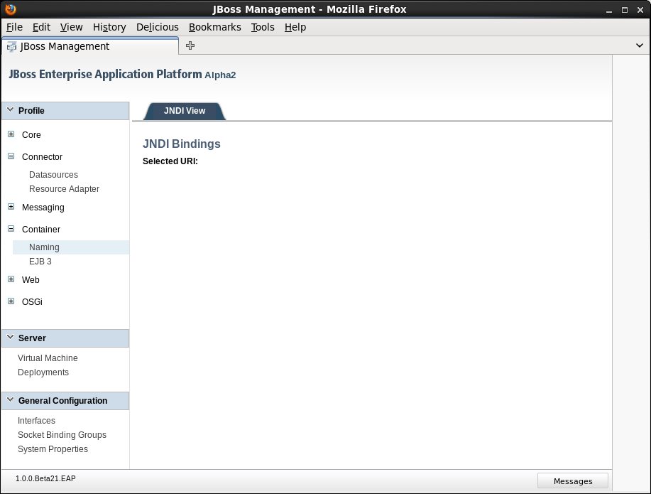This screenshot has width=651, height=494.
Task: Expand the Core tree node
Action: click(x=11, y=134)
